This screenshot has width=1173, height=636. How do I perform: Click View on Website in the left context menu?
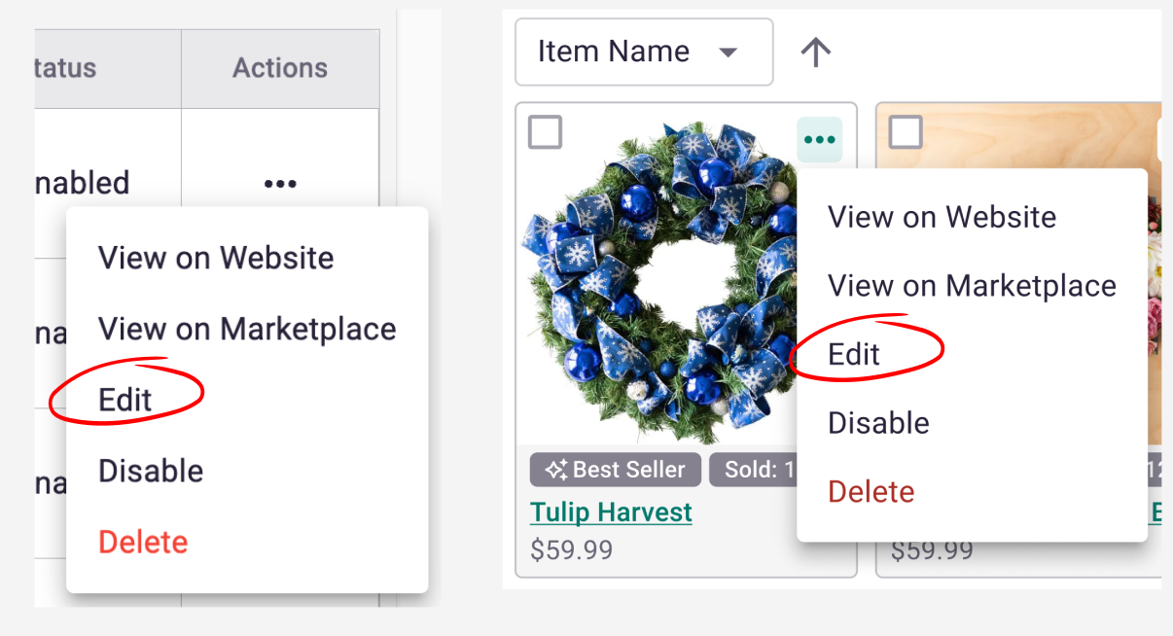point(216,258)
